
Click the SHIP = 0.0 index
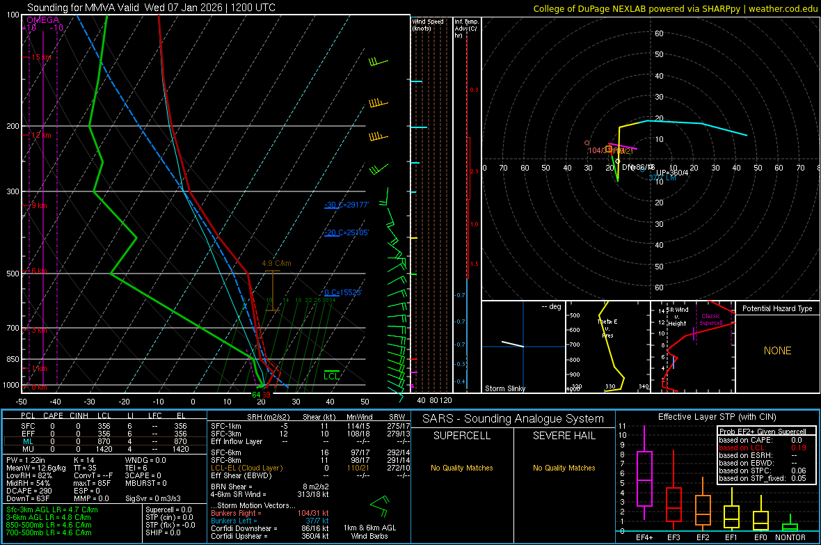pyautogui.click(x=164, y=532)
